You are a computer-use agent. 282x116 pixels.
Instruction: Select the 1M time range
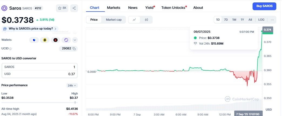234,20
